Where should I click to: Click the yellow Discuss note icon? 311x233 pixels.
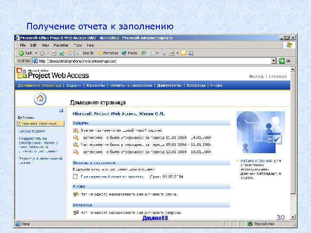pyautogui.click(x=183, y=53)
